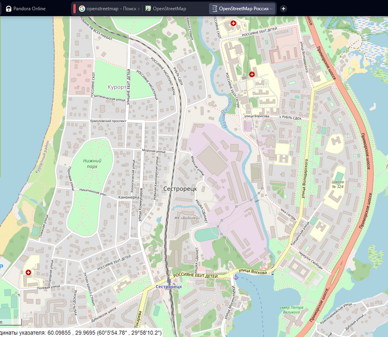
Task: Select hospital marker above Полевая улица
Action: tap(28, 273)
